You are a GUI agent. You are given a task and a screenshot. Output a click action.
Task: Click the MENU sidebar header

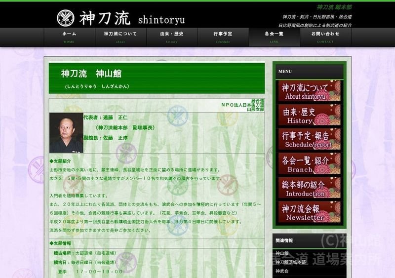pyautogui.click(x=285, y=72)
